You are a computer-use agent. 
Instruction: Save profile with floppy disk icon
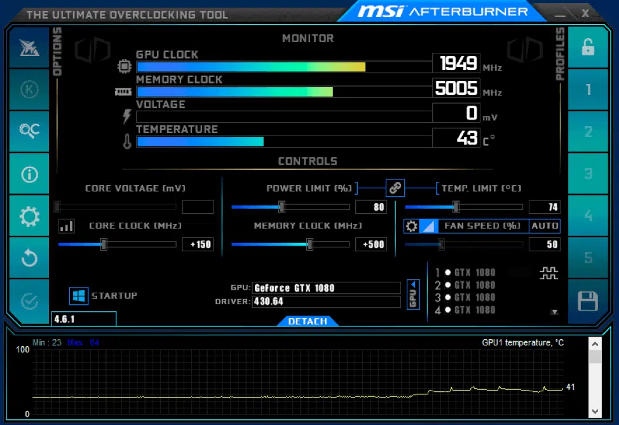[x=588, y=301]
